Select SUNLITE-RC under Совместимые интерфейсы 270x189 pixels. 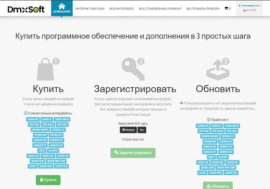(56, 145)
